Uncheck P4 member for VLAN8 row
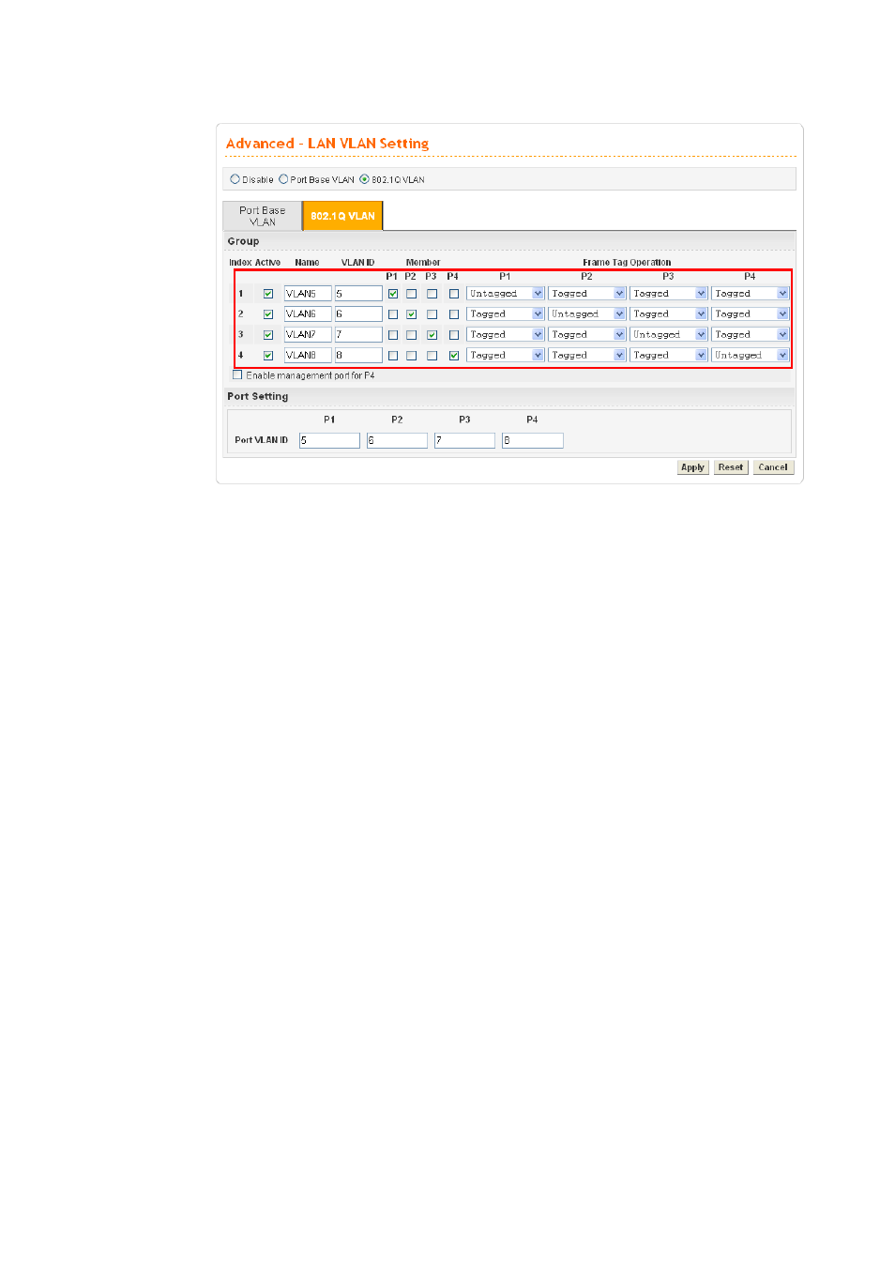The width and height of the screenshot is (895, 1268). coord(454,356)
